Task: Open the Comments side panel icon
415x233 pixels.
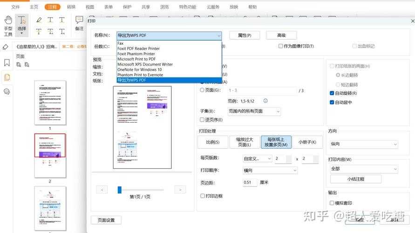Action: 7,92
